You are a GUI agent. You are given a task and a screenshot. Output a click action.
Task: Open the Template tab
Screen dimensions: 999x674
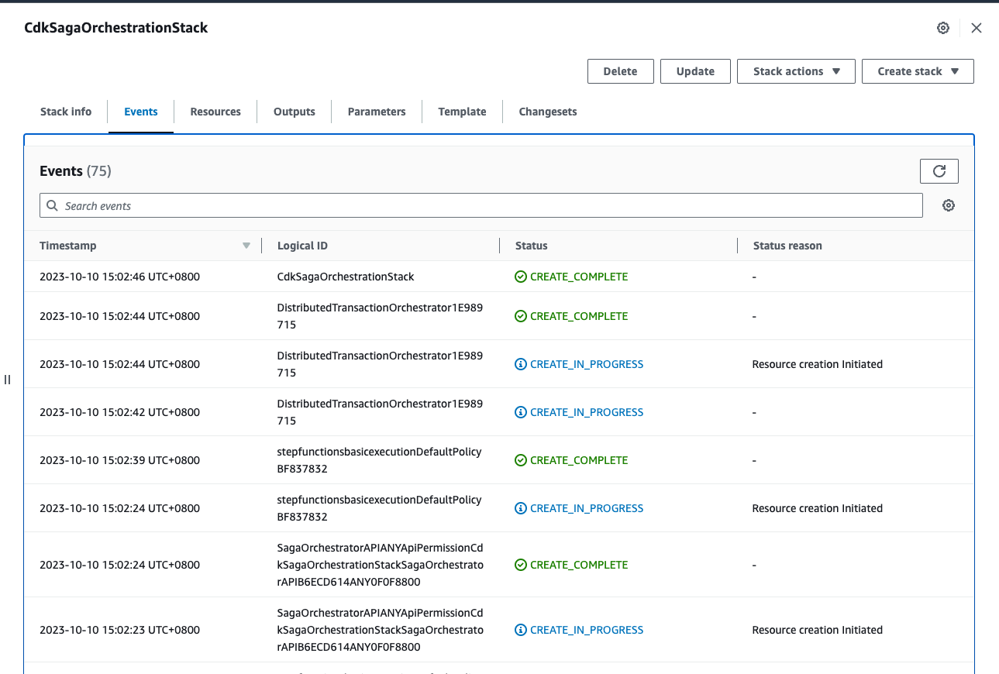462,112
